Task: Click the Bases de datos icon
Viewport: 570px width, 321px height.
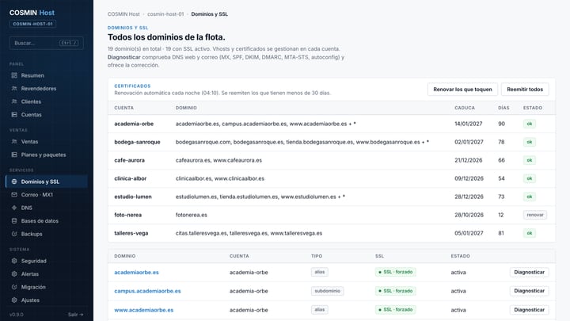Action: 14,221
